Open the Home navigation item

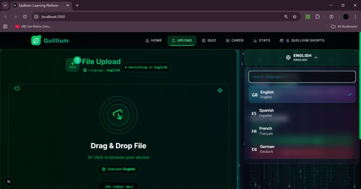coord(154,40)
